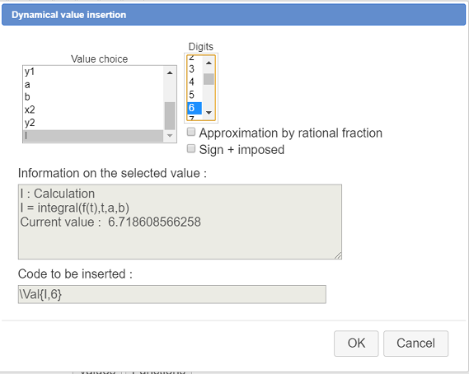Click Value choice scroll up arrow
Screen dimensions: 469x374
click(170, 72)
